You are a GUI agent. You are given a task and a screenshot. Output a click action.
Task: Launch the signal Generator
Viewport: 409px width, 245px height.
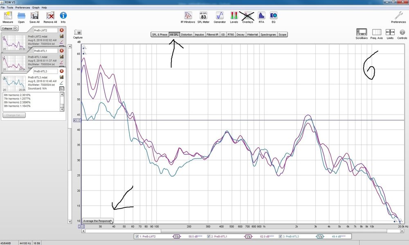pos(220,17)
